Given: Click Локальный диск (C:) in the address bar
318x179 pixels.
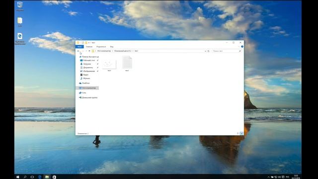Looking at the screenshot, I should tap(123, 51).
